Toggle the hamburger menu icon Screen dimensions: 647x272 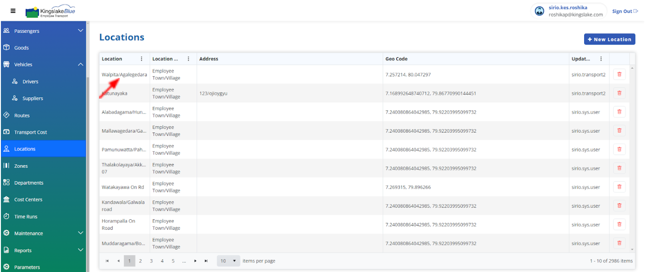point(13,11)
